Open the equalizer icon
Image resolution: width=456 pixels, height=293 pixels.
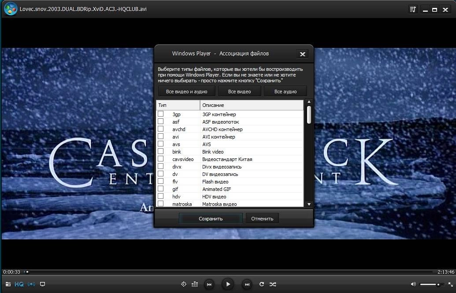[x=195, y=284]
